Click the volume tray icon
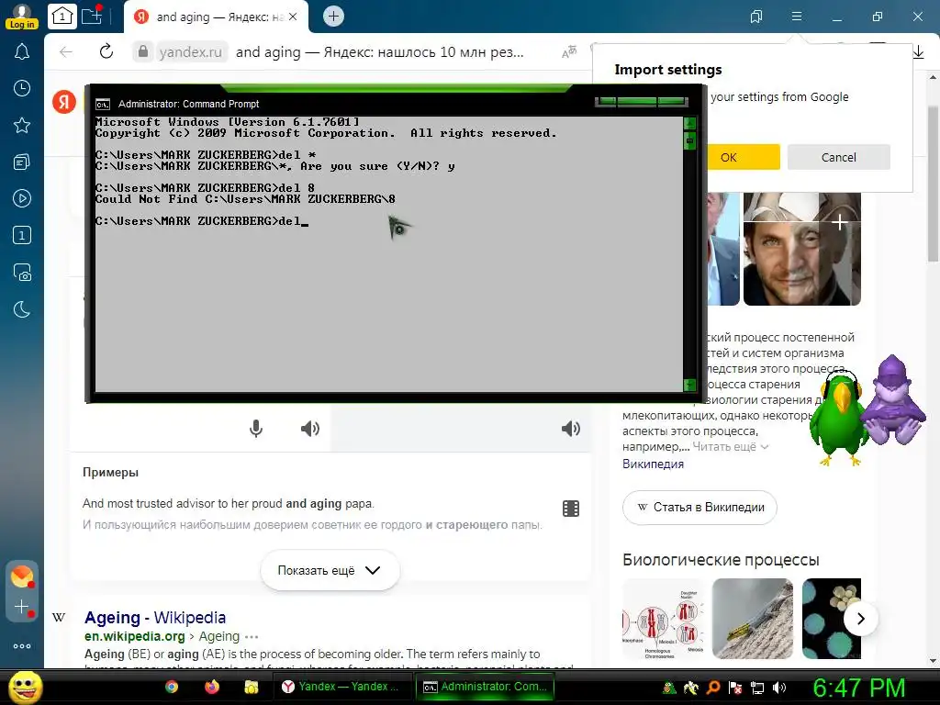 [779, 688]
